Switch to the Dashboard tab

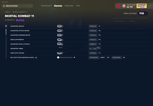[x=46, y=6]
